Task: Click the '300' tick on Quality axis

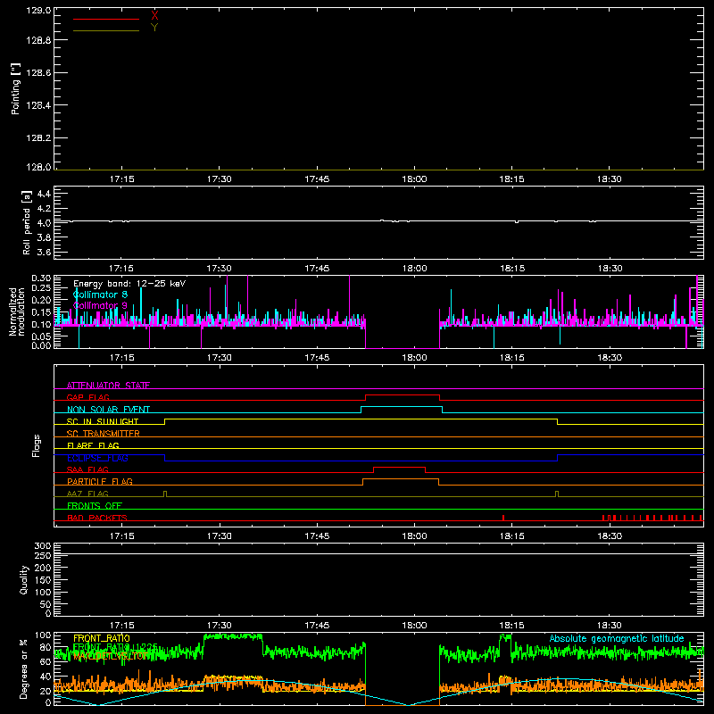Action: (43, 545)
